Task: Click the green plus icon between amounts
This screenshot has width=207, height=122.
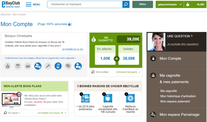Action: tap(117, 59)
